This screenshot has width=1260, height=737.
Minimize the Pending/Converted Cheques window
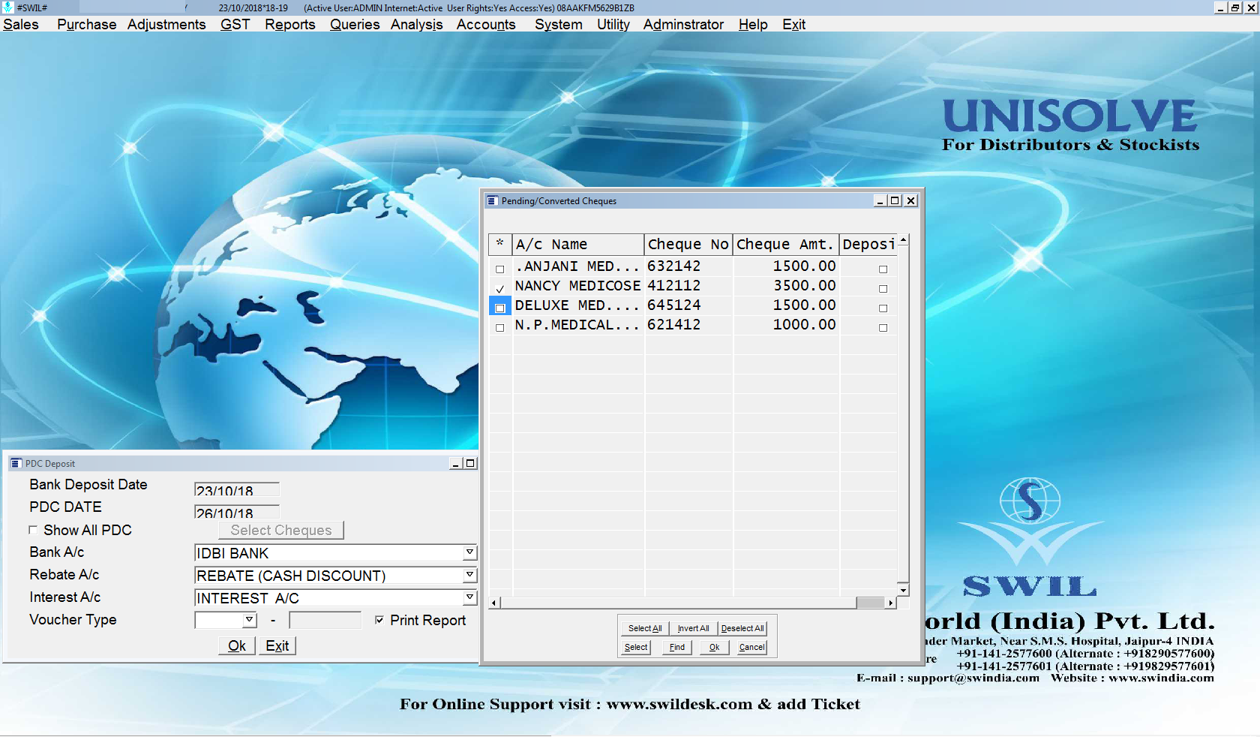point(880,201)
